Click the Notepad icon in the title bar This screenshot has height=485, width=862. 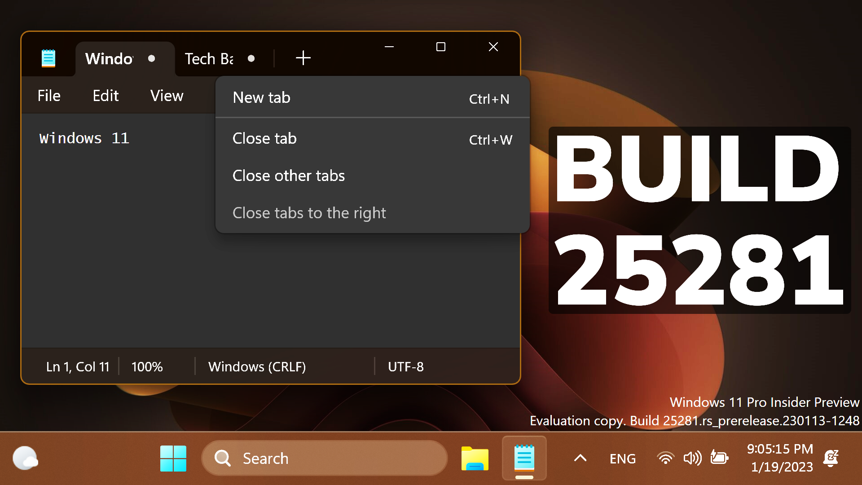coord(48,57)
